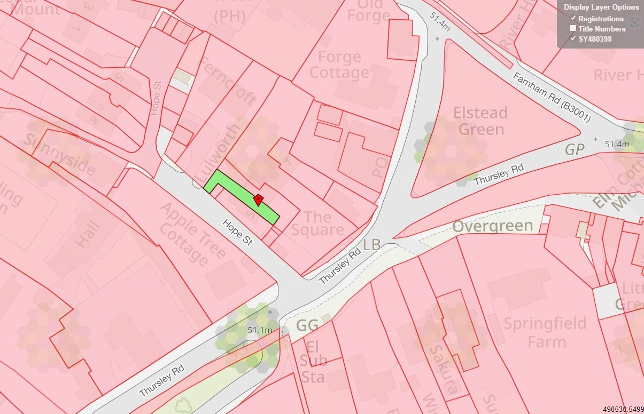Enable the Title Numbers layer checkbox

573,28
